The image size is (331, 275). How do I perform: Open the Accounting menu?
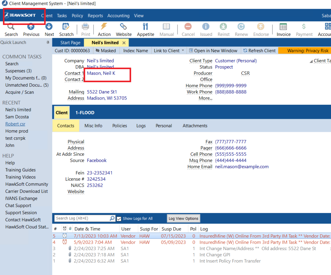(x=118, y=16)
